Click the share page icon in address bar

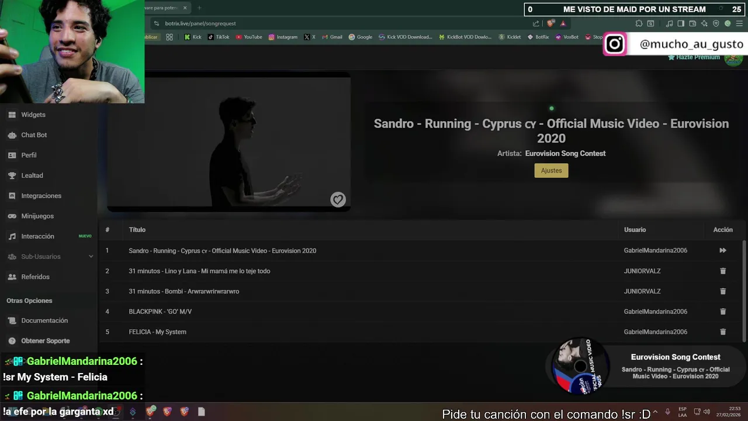tap(536, 23)
